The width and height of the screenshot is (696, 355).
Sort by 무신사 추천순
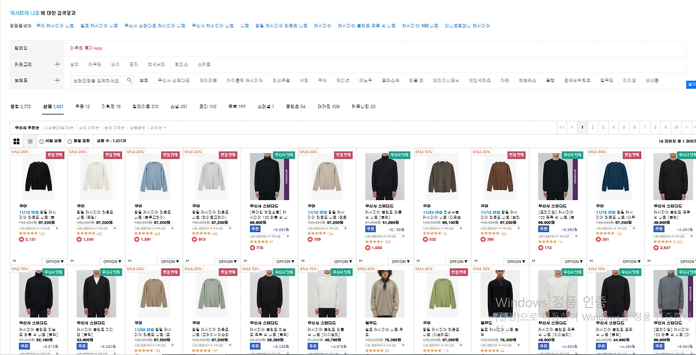tap(27, 128)
